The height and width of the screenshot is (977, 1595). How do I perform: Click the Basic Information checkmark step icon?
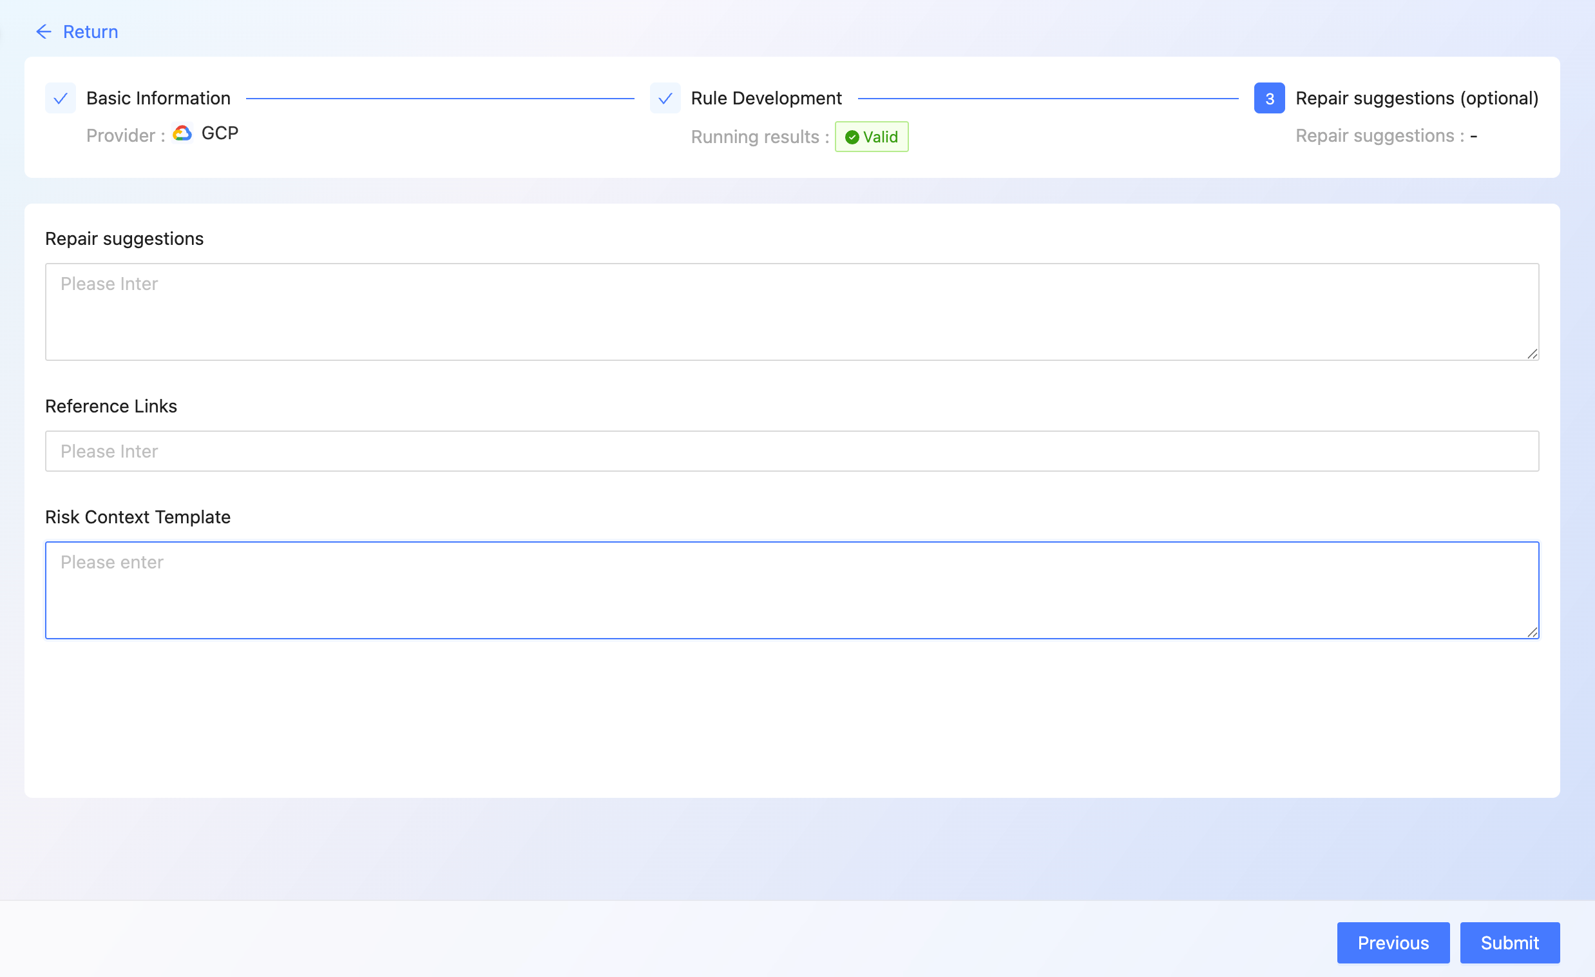pos(60,99)
